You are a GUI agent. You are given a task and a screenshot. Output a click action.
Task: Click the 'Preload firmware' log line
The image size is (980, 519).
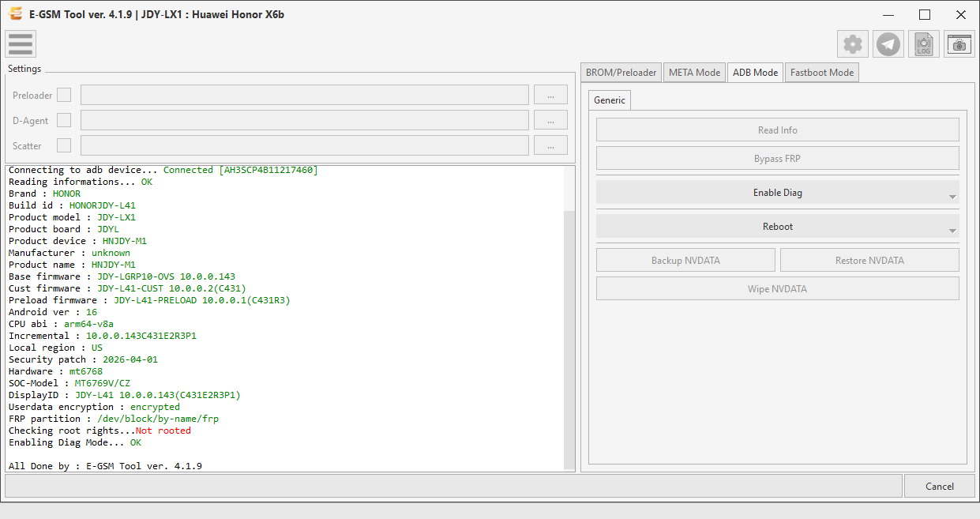coord(150,300)
